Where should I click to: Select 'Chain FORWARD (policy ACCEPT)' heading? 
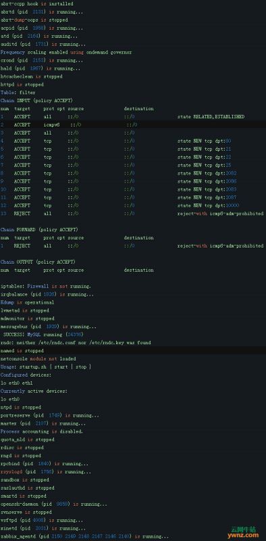39,230
